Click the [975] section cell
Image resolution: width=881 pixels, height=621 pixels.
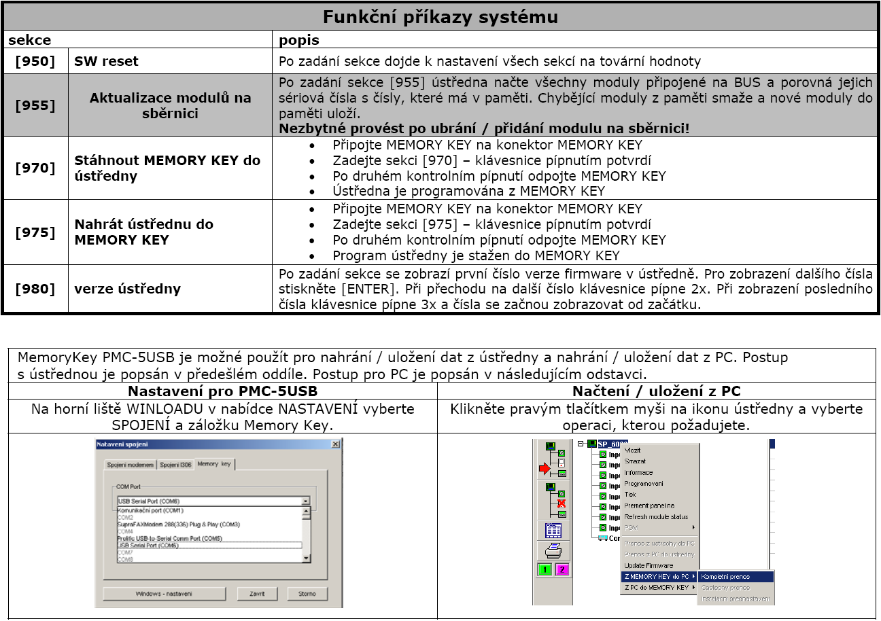(35, 232)
